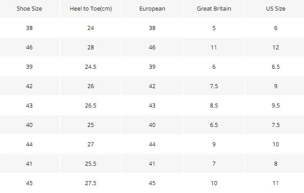Click the 27.5 heel to toe cell
This screenshot has width=304, height=193.
coord(91,183)
